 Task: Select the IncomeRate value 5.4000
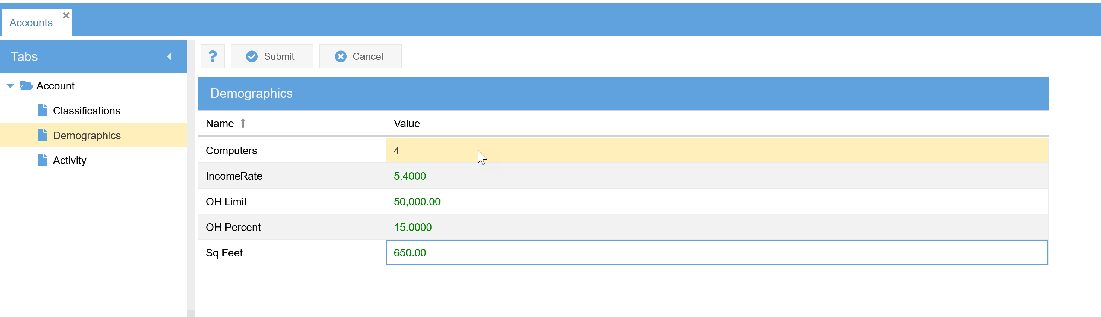click(x=409, y=176)
